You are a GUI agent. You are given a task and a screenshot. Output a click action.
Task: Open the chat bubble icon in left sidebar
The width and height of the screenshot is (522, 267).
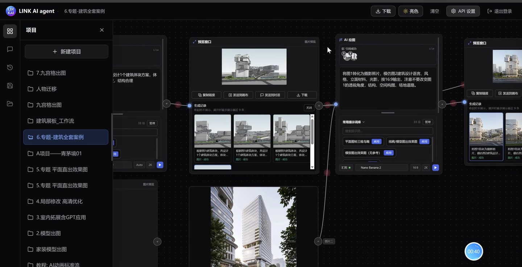tap(10, 49)
